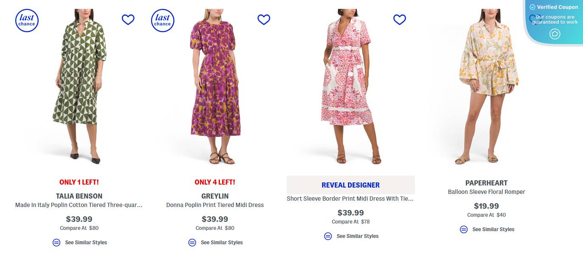Click the See Similar Styles icon under the Paperheart romper
The height and width of the screenshot is (254, 583).
(x=464, y=229)
